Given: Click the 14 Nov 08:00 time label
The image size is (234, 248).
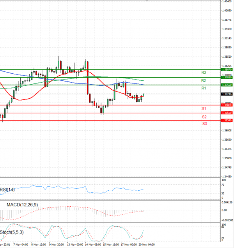Looking at the screenshot, I should click(93, 244).
